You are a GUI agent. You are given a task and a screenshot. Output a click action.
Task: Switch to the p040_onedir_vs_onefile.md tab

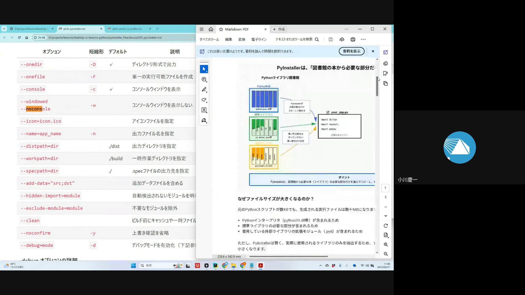[x=127, y=29]
